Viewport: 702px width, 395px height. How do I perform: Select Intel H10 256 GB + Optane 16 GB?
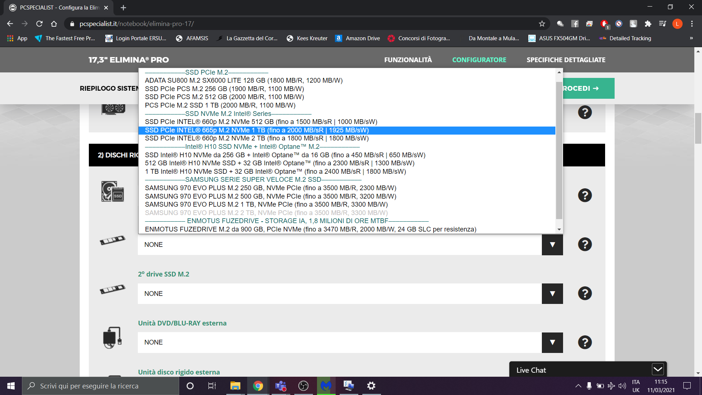point(347,155)
